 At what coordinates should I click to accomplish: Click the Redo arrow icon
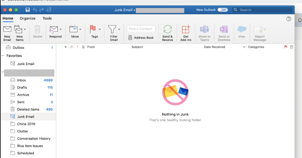pyautogui.click(x=42, y=10)
